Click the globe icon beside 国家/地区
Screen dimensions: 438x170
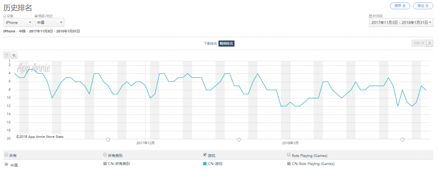point(36,16)
